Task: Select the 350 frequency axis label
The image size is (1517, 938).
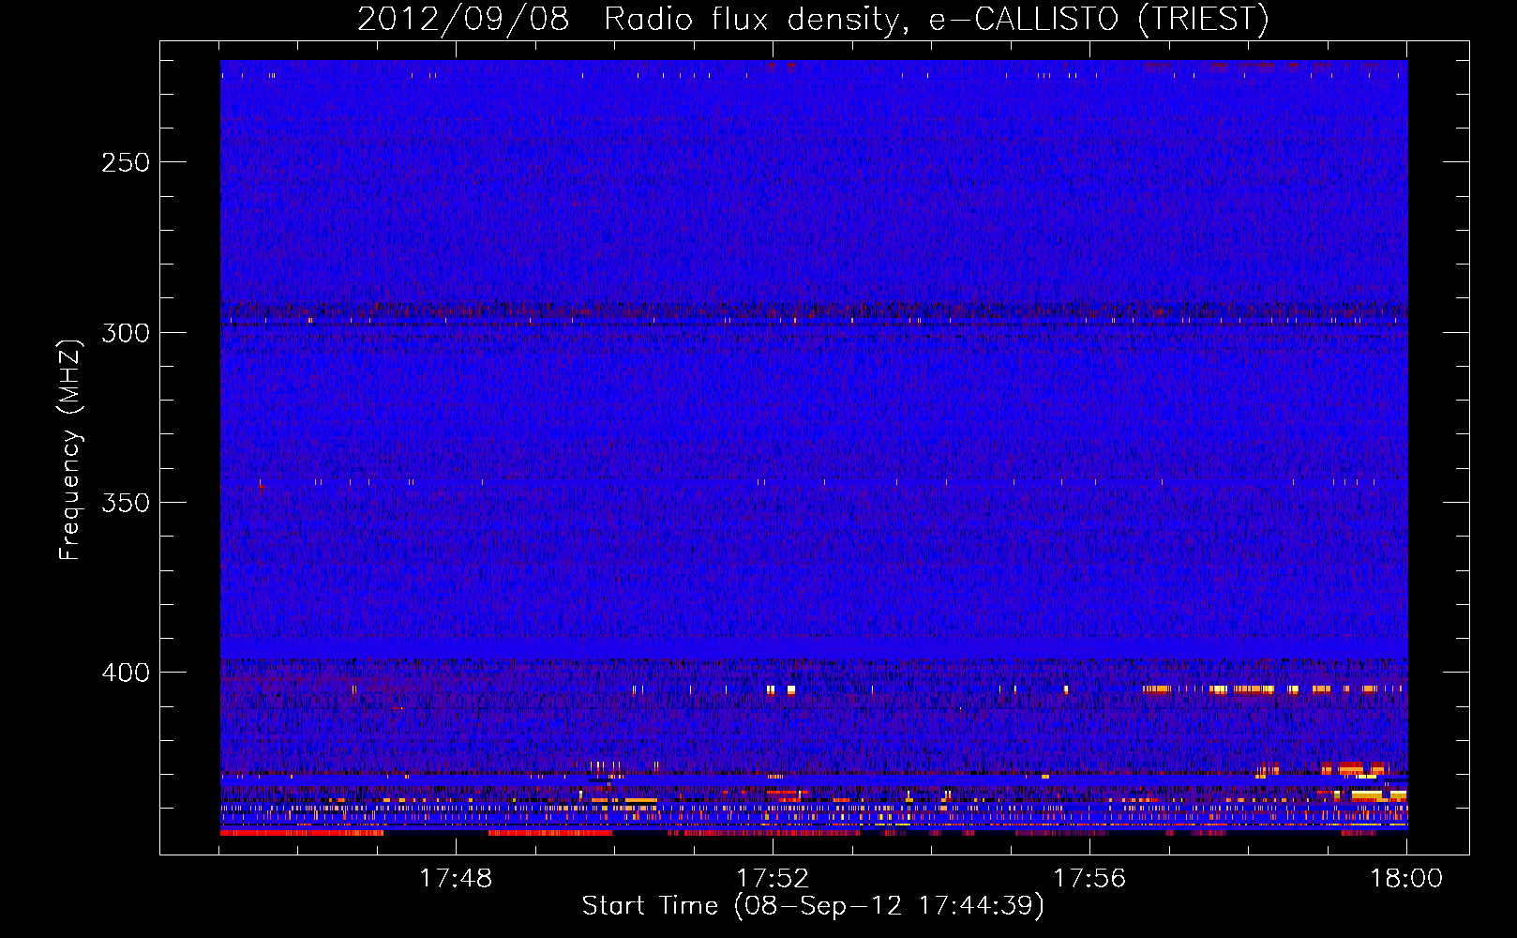Action: click(126, 503)
